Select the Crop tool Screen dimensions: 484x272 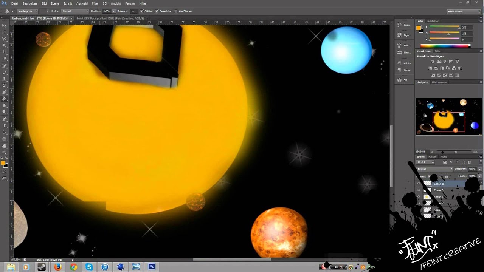click(x=5, y=52)
